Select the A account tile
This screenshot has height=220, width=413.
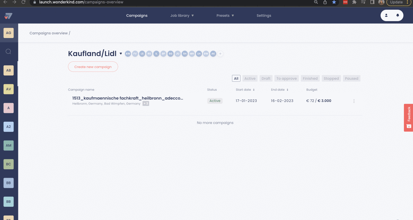click(x=8, y=108)
